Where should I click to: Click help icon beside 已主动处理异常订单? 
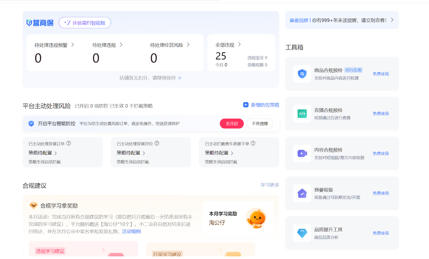click(69, 143)
